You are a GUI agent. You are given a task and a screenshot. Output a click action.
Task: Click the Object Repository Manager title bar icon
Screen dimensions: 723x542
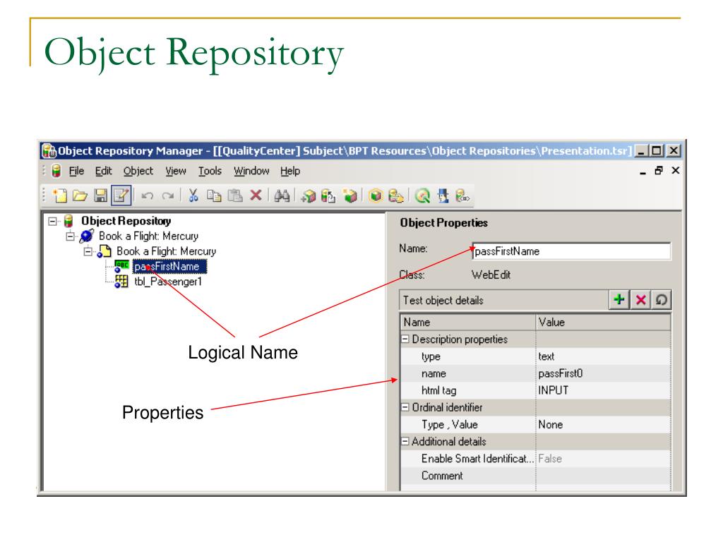tap(49, 151)
